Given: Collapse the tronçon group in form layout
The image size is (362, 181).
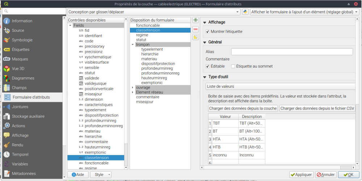Looking at the screenshot, I should click(x=132, y=45).
